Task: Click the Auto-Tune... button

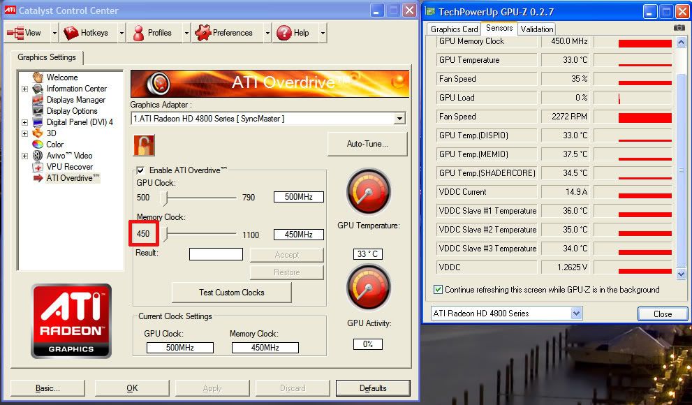Action: coord(367,144)
